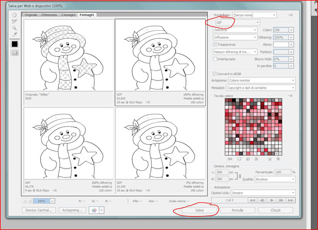Open the Predefinito preset dropdown

pos(254,15)
